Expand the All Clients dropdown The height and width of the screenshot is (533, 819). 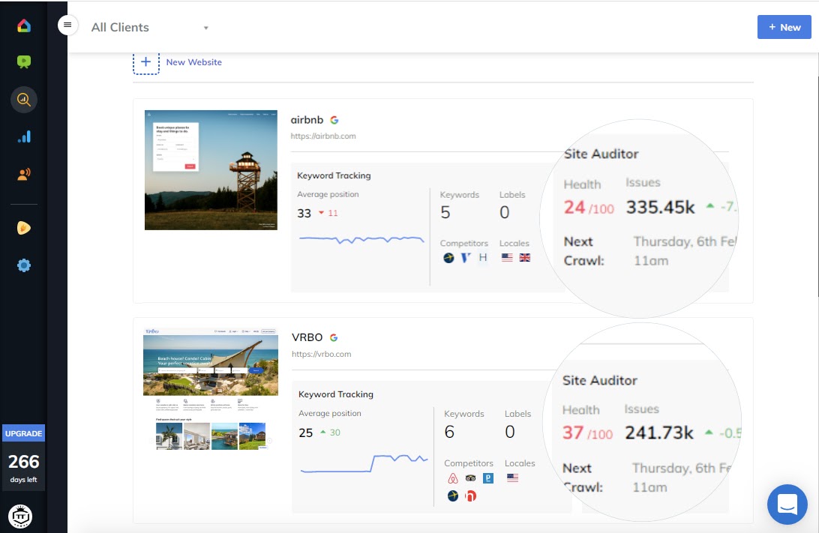(151, 28)
